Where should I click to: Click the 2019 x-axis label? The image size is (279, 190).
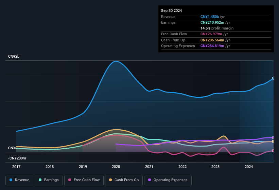pyautogui.click(x=83, y=167)
